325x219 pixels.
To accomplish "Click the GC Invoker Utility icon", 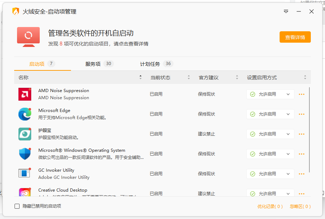I will point(24,174).
